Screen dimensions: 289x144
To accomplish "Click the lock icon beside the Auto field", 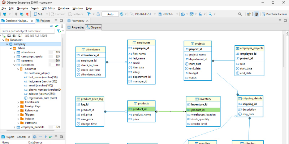I will pos(98,14).
